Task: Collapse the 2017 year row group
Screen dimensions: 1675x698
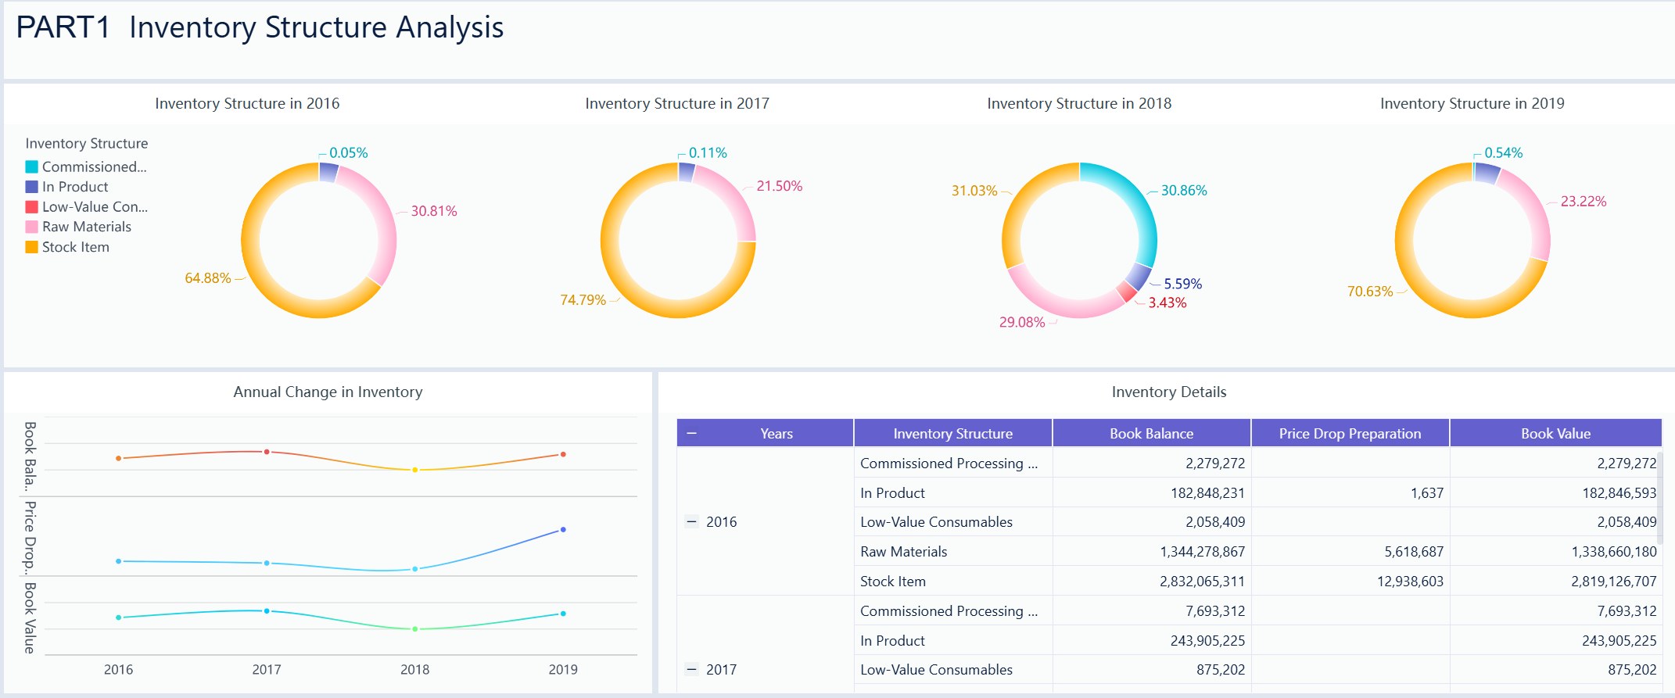Action: click(x=691, y=670)
